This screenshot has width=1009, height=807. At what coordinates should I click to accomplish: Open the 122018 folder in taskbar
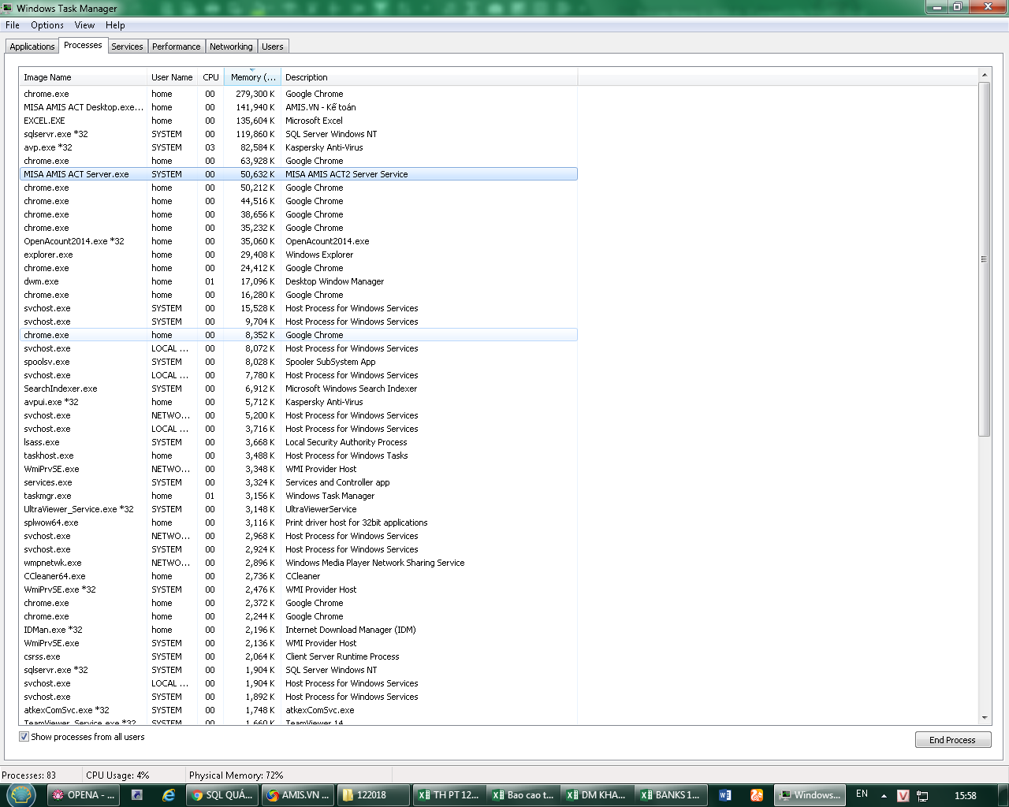373,795
